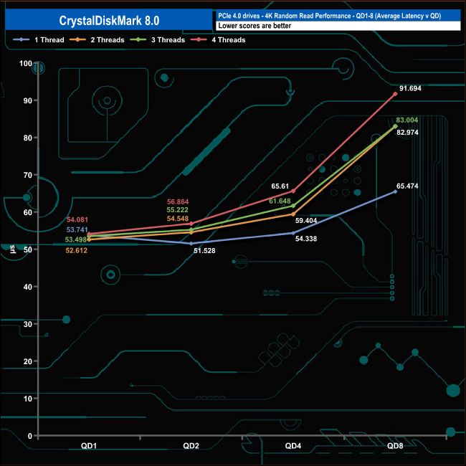The width and height of the screenshot is (466, 466).
Task: Click the 1 Thread data point at QD2
Action: tap(191, 244)
